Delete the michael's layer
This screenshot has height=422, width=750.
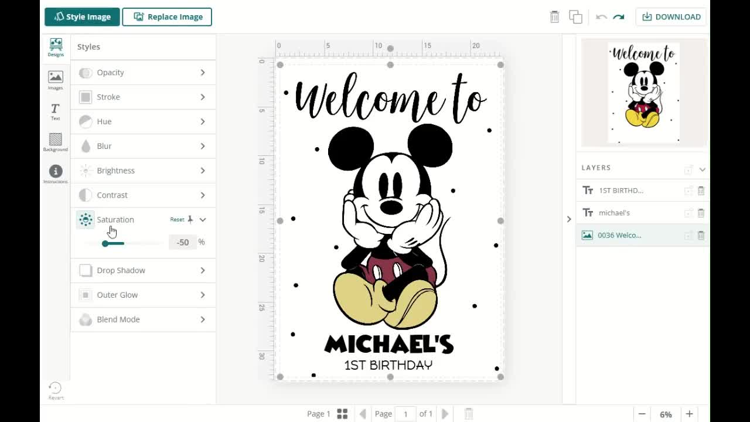click(x=701, y=213)
